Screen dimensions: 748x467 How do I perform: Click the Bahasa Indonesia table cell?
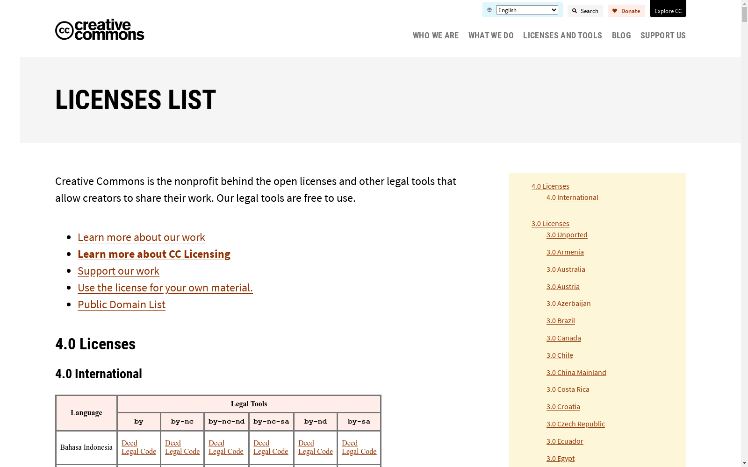[x=86, y=447]
